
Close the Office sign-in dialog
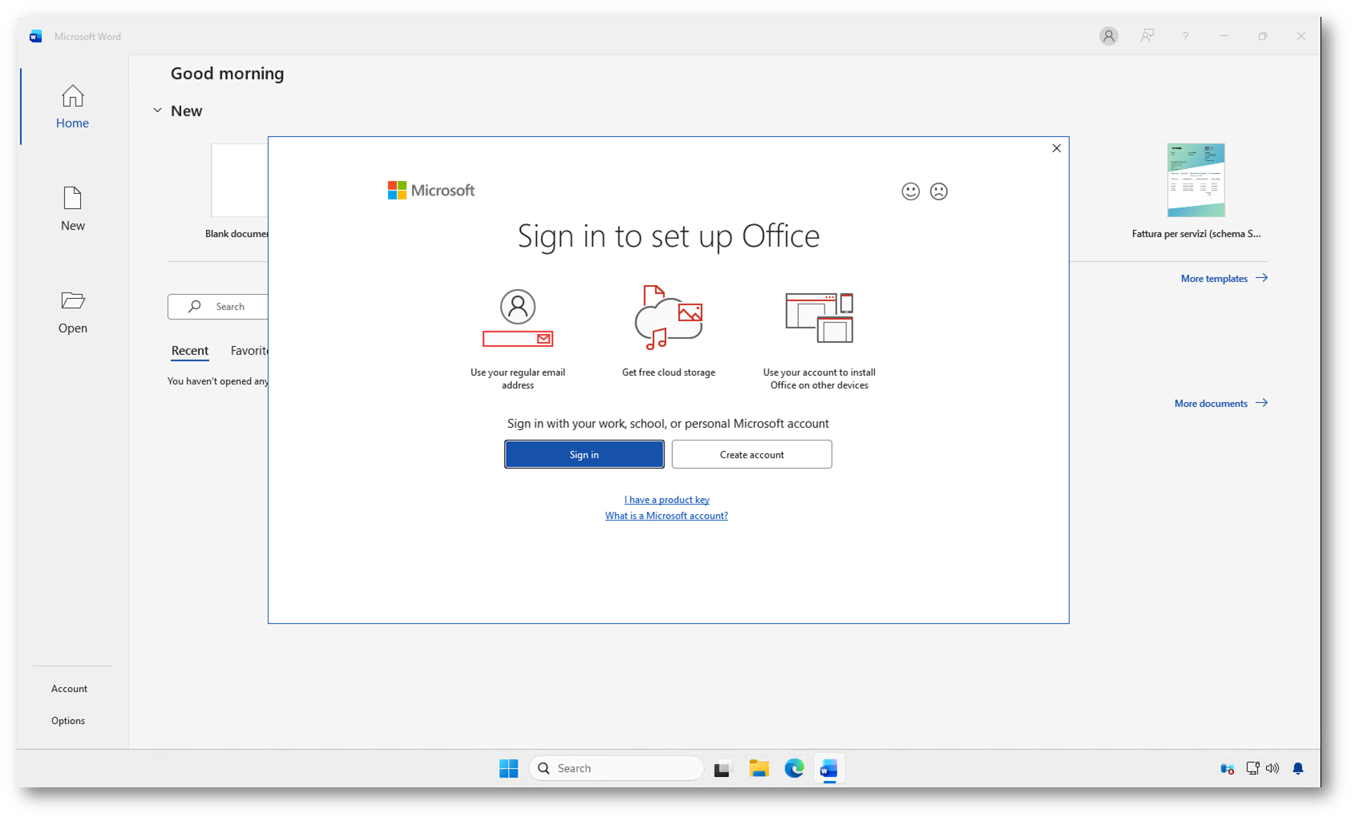1056,148
